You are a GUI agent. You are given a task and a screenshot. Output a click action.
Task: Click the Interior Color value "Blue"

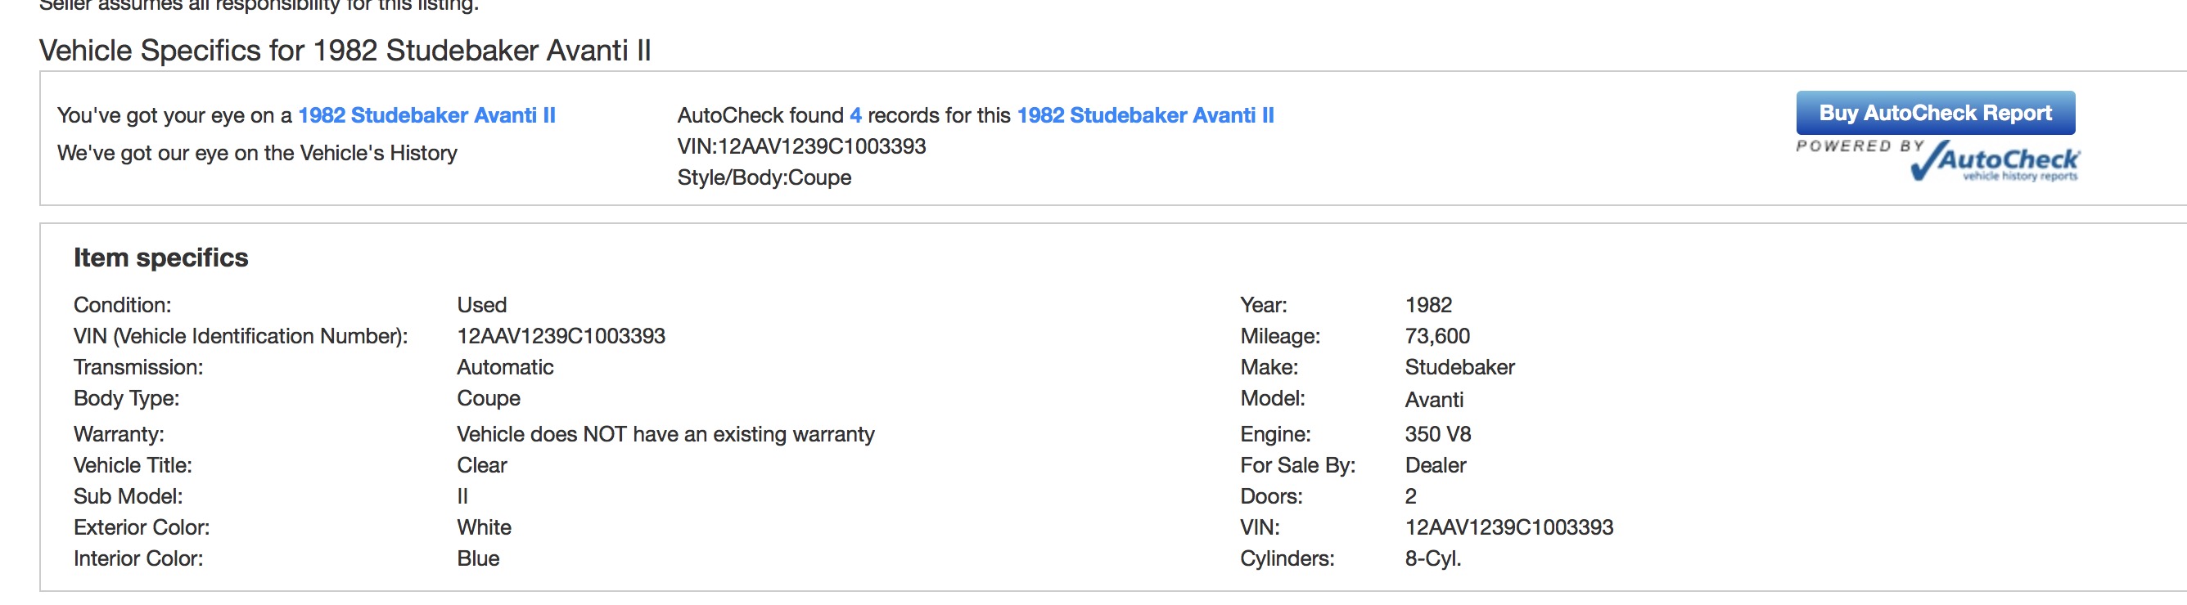[478, 559]
